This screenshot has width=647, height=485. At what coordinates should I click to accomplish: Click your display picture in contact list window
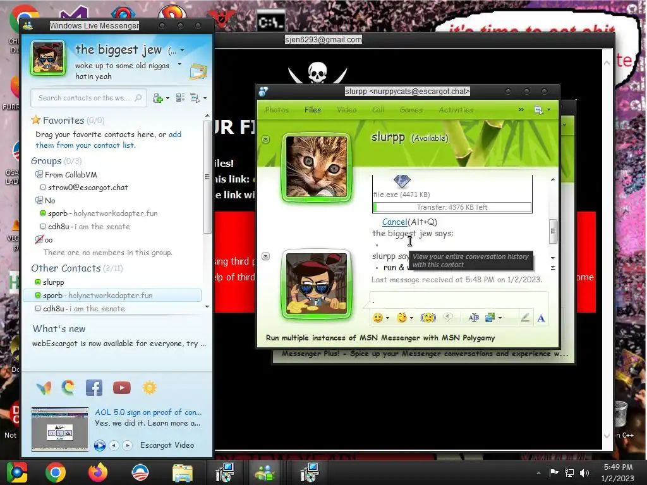48,58
